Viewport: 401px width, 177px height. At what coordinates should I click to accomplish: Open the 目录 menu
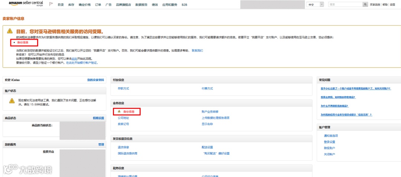61,4
